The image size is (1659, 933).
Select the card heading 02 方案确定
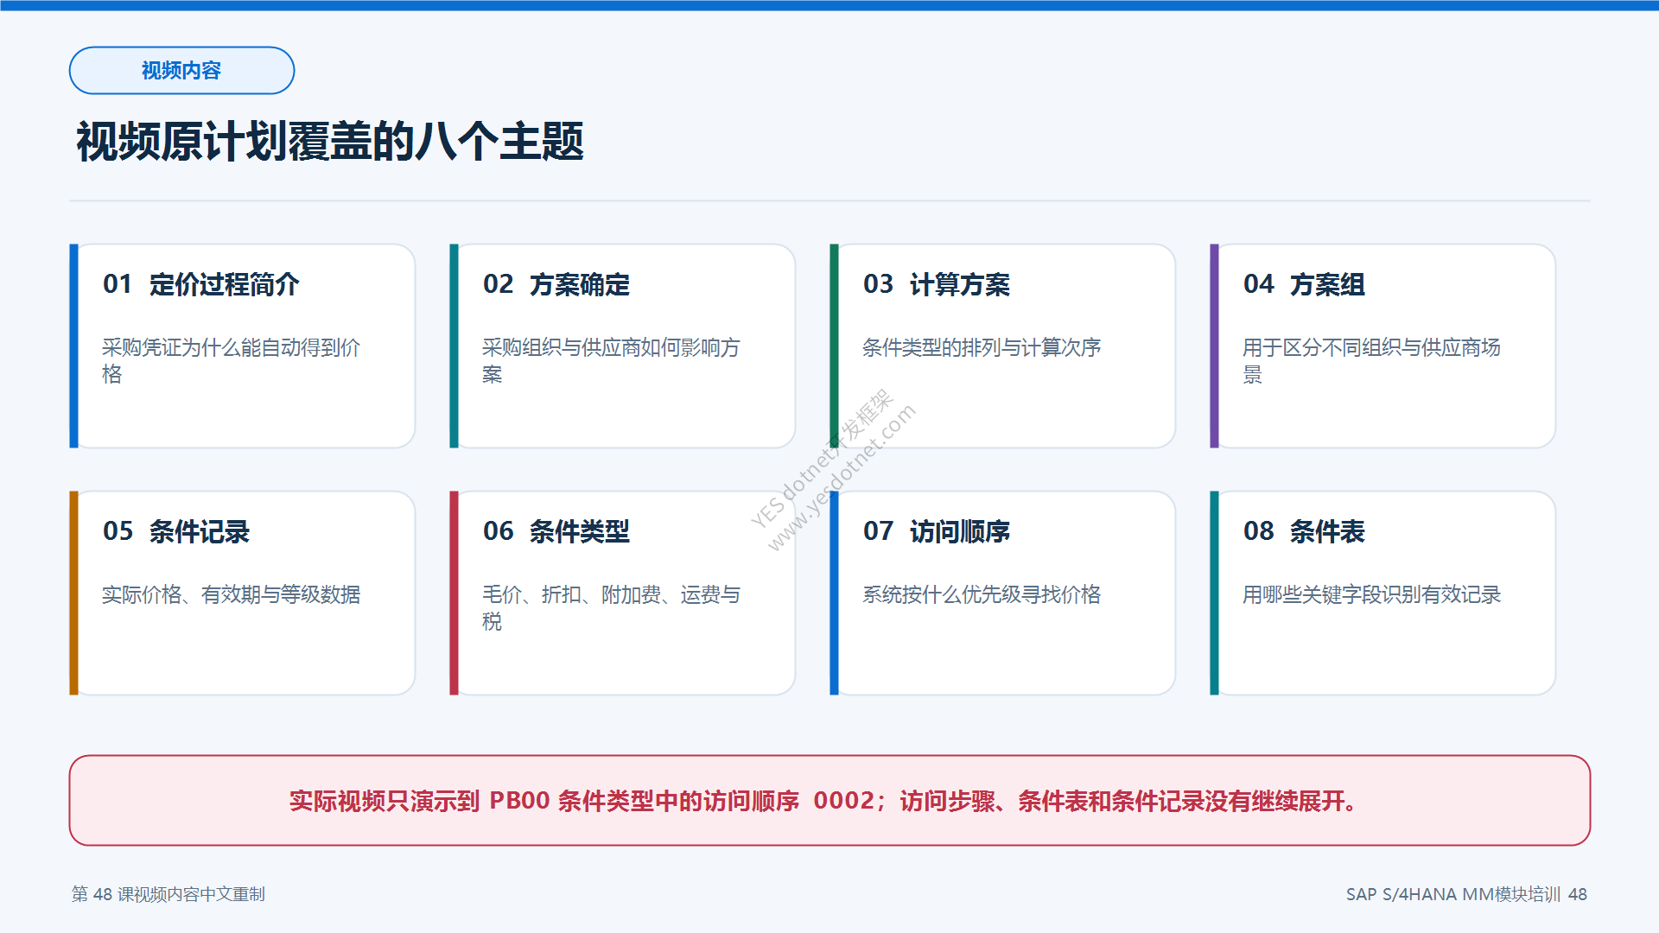tap(556, 284)
